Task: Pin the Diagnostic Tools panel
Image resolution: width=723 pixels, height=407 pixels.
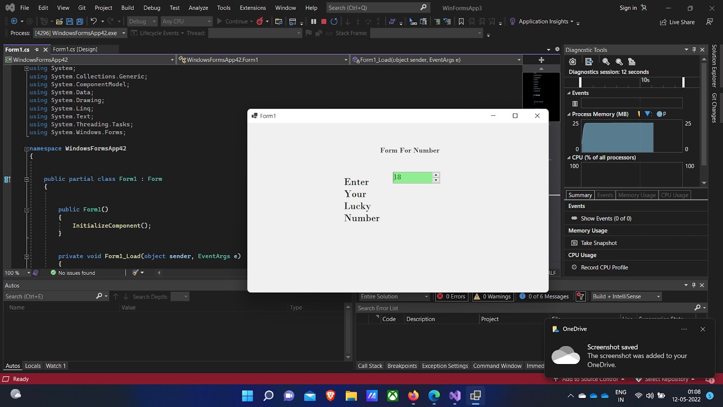Action: click(694, 50)
